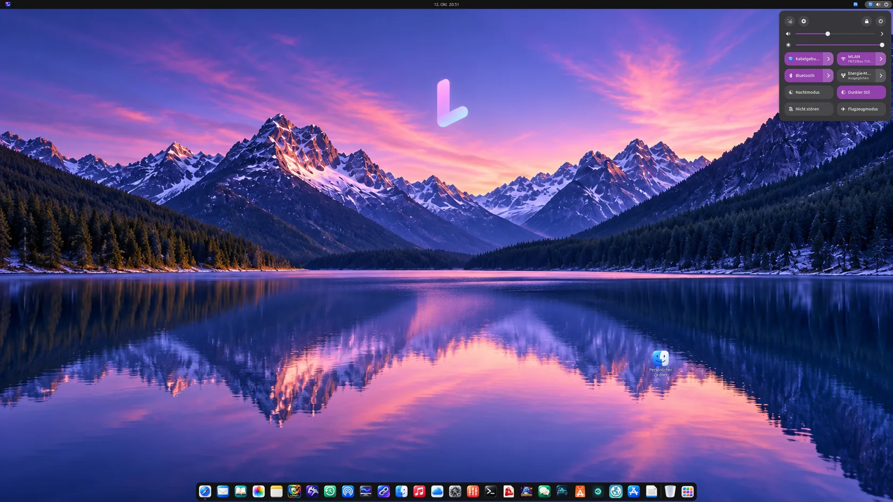Viewport: 893px width, 502px height.
Task: Open the Safari compass icon in the dock
Action: [205, 491]
